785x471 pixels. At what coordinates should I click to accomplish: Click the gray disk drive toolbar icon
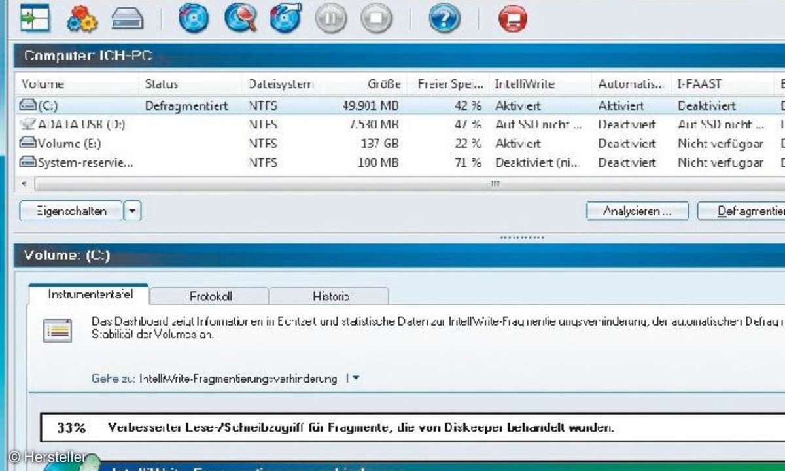pos(128,19)
